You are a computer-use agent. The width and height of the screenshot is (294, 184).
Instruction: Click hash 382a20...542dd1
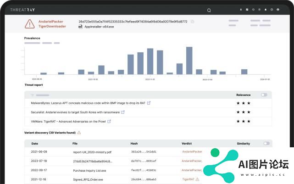click(144, 151)
